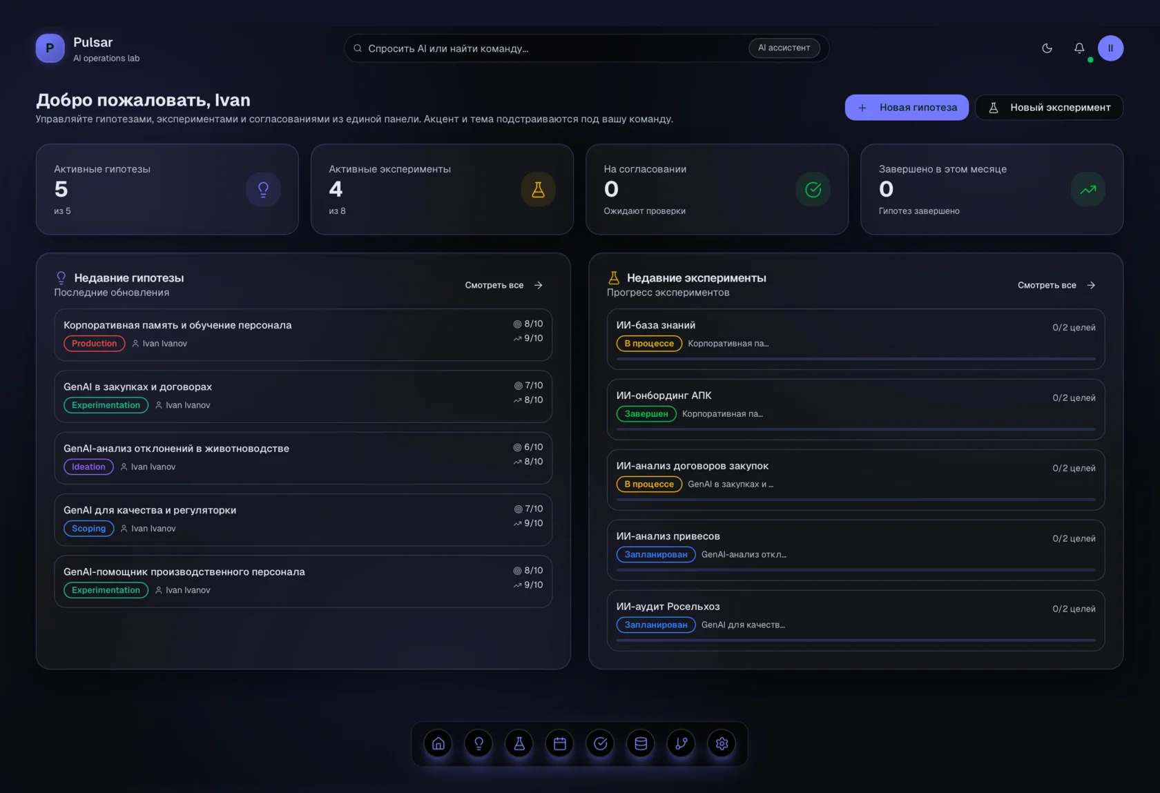This screenshot has height=793, width=1160.
Task: Open GenAI в закупках и договорах hypothesis
Action: pyautogui.click(x=303, y=396)
